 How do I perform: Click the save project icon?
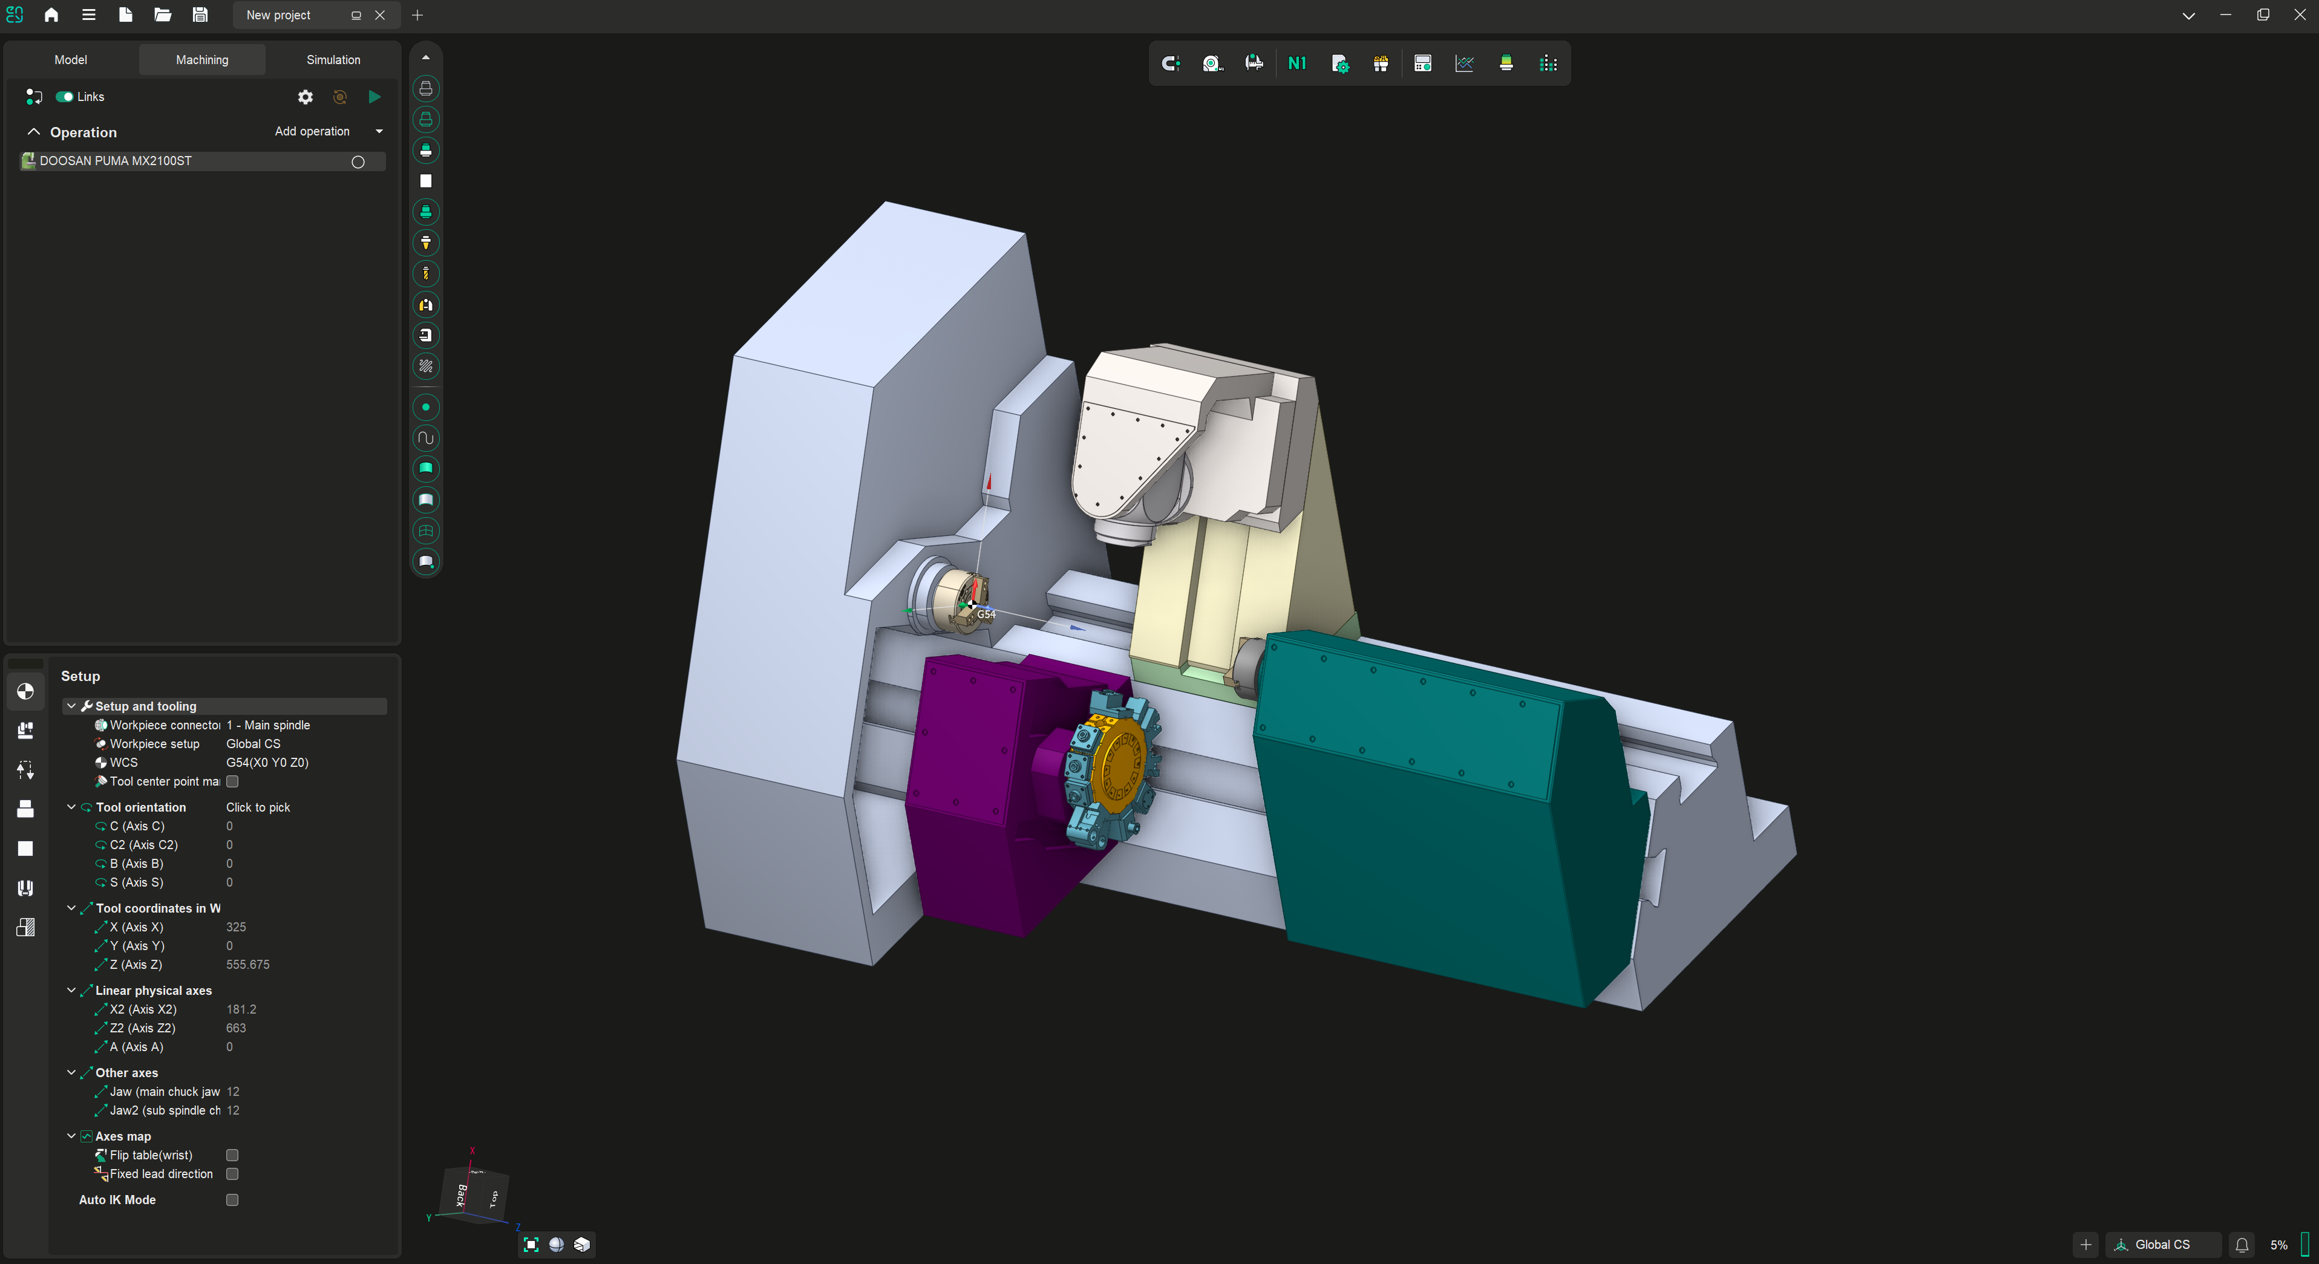coord(200,15)
